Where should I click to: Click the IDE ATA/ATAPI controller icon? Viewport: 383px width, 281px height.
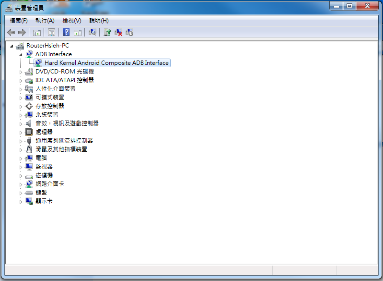coord(29,80)
